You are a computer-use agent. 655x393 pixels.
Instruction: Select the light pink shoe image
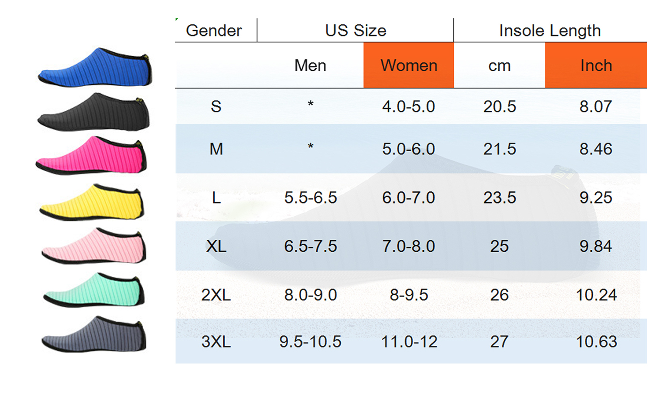click(94, 247)
